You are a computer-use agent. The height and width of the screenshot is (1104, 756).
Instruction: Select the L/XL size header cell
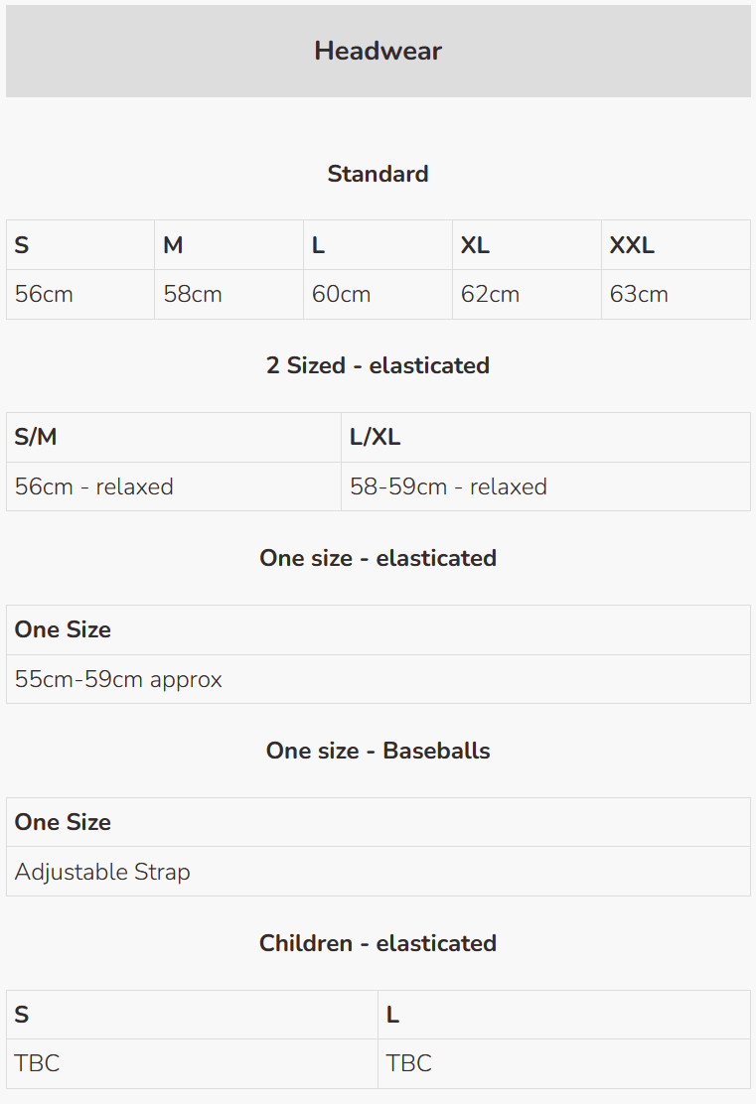[376, 438]
